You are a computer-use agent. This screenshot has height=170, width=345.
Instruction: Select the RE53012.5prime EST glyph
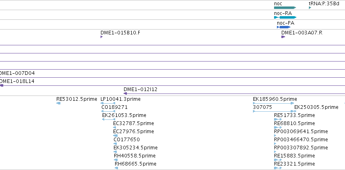(58, 103)
